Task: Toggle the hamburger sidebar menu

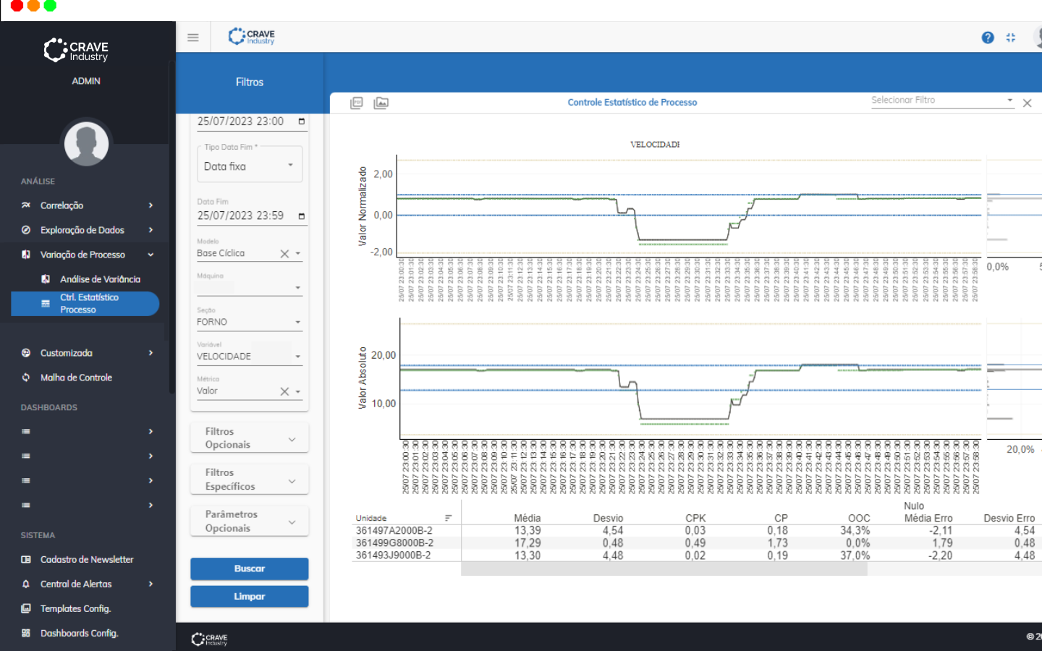Action: (x=192, y=38)
